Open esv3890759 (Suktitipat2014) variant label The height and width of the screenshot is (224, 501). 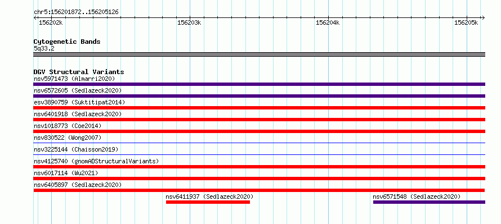[79, 102]
